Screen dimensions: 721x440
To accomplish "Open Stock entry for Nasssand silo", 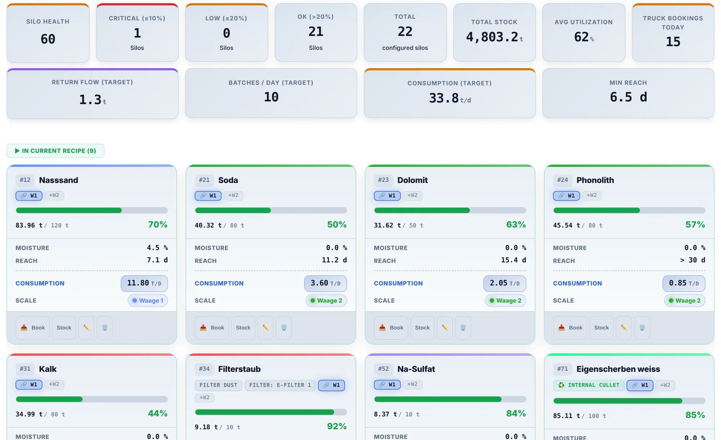I will pos(64,327).
